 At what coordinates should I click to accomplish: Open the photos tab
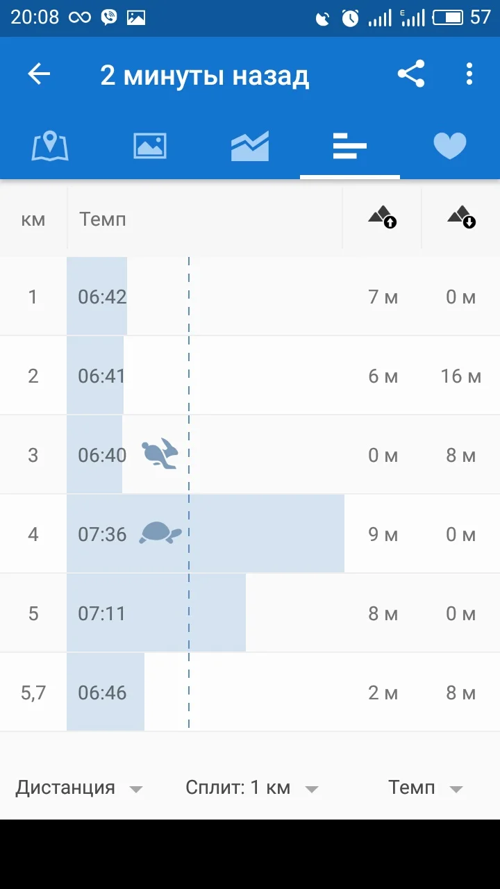point(150,147)
